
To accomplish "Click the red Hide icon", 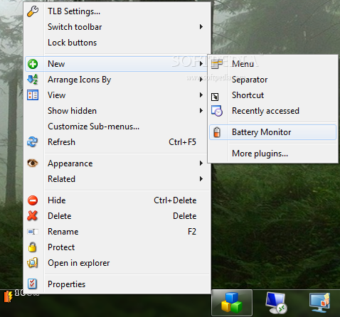I will pos(33,200).
